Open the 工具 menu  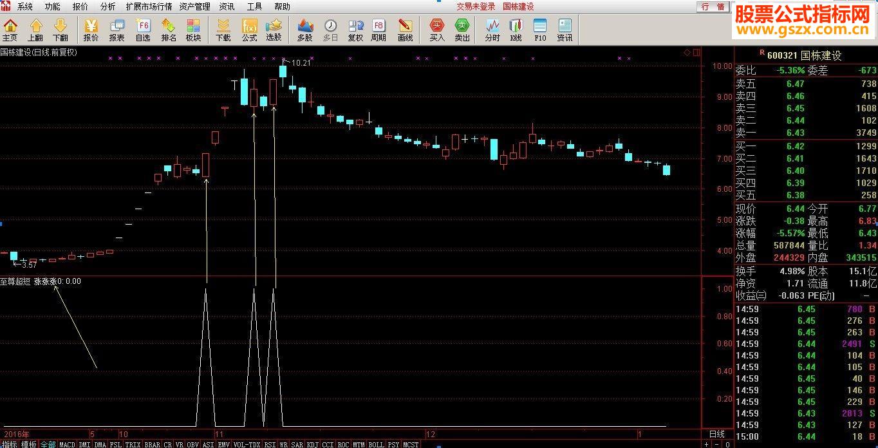coord(254,6)
